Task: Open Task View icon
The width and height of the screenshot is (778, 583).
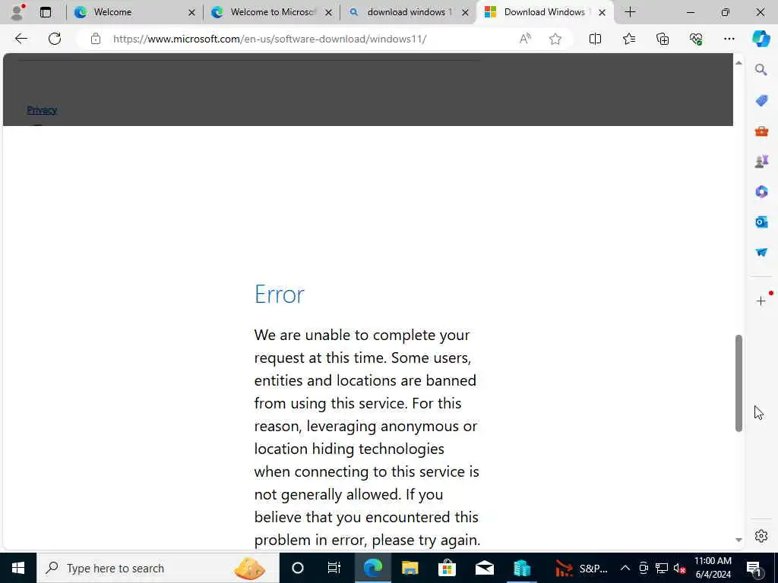Action: (334, 568)
